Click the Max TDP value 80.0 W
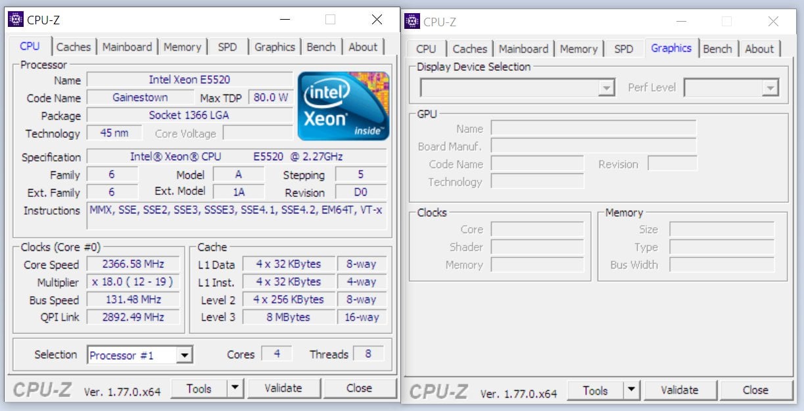Screen dimensions: 804x411 [272, 97]
